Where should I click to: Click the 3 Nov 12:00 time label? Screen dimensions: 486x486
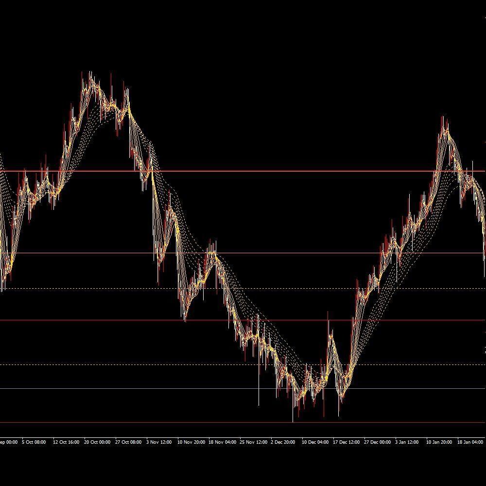(x=159, y=442)
